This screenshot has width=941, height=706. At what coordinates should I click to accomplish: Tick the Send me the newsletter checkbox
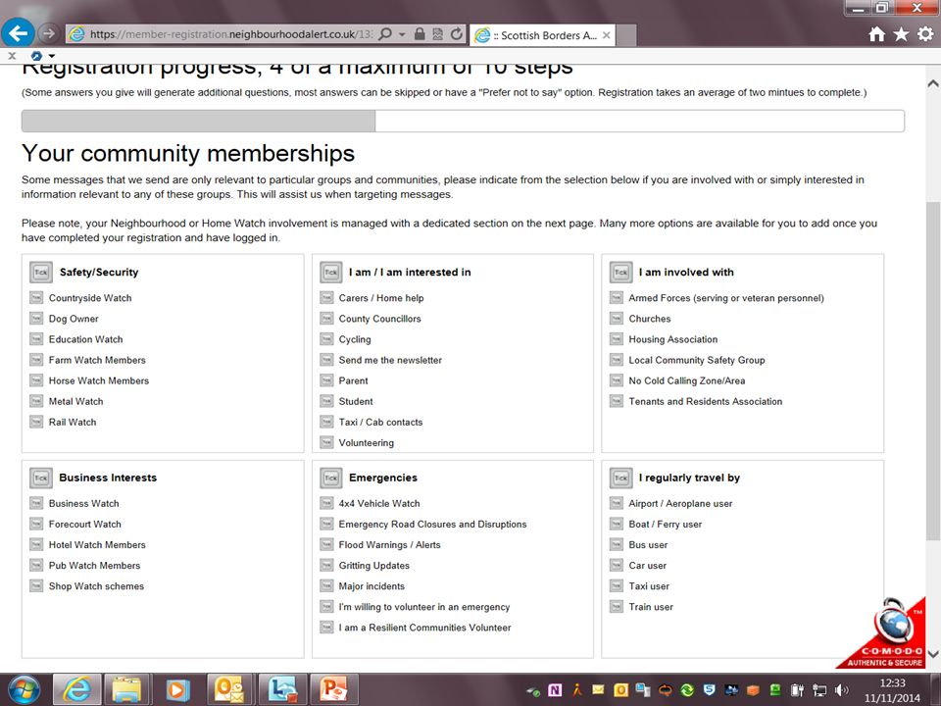(326, 360)
